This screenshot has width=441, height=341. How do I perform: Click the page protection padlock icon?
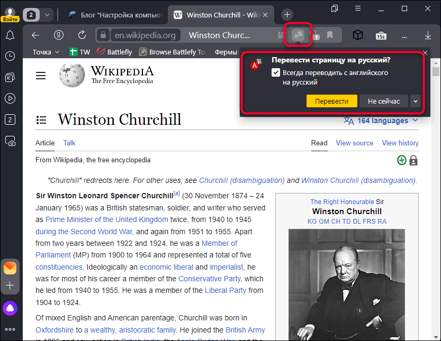413,160
